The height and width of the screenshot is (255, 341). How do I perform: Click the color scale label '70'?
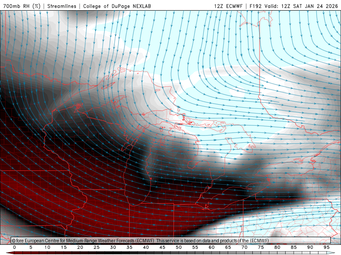[x=244, y=247]
